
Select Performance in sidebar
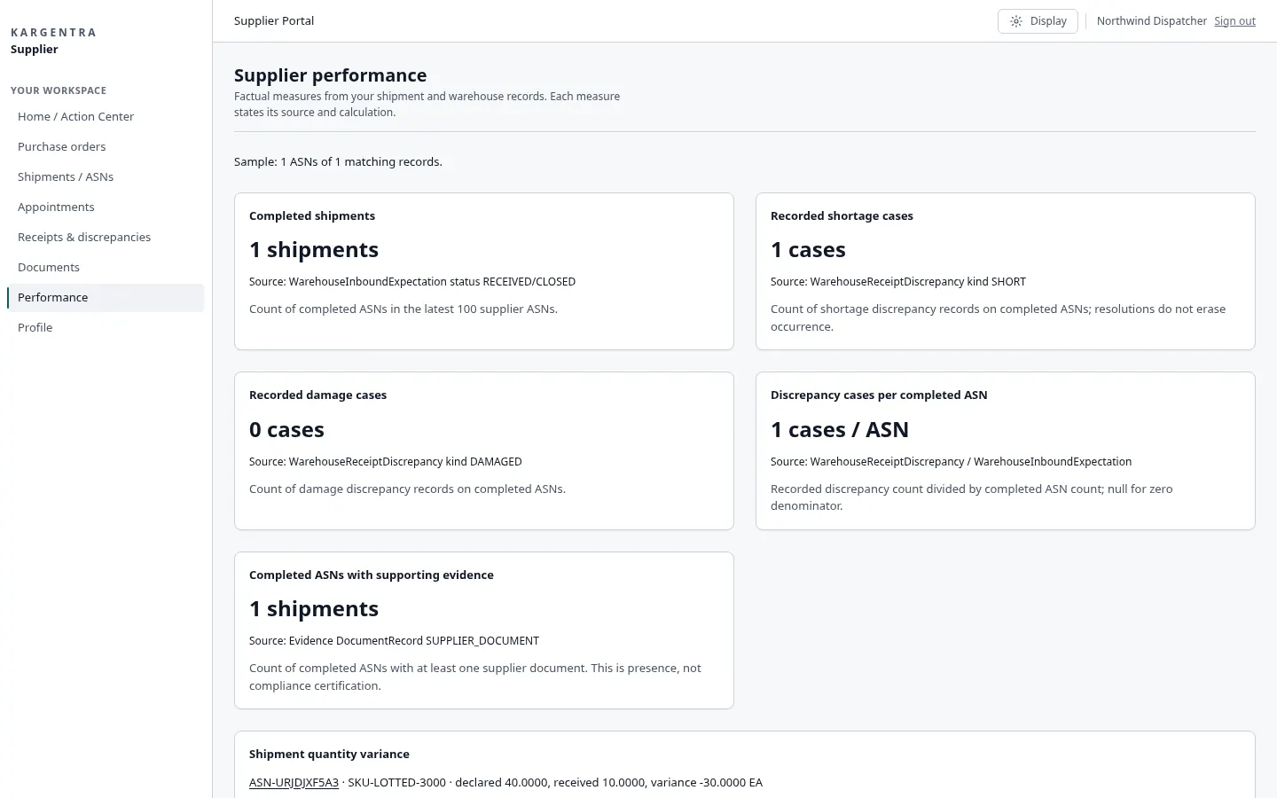pyautogui.click(x=106, y=297)
